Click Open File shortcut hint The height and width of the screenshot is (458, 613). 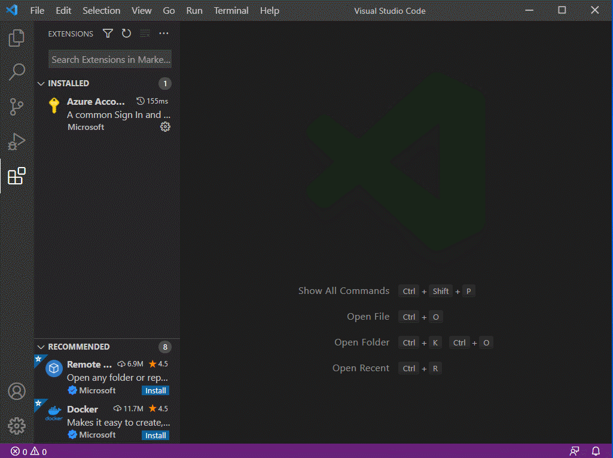(x=395, y=317)
